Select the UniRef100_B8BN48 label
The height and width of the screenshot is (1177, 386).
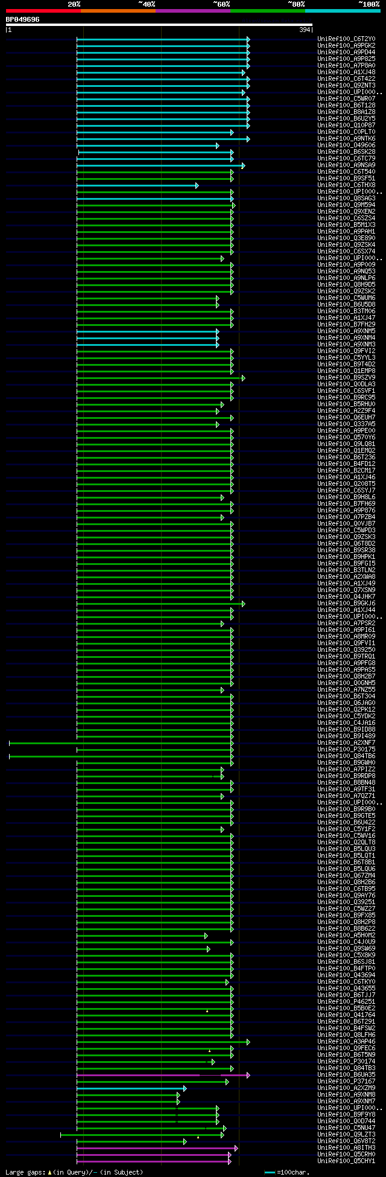point(346,783)
